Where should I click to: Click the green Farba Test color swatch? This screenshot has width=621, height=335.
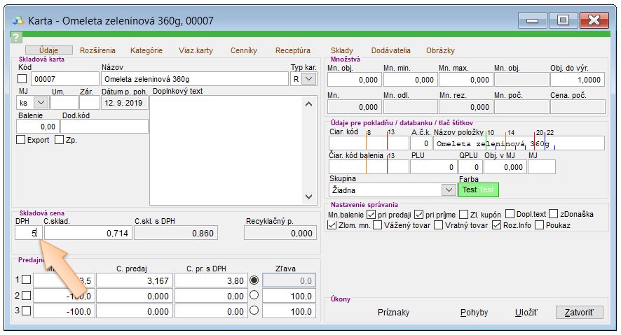coord(478,190)
